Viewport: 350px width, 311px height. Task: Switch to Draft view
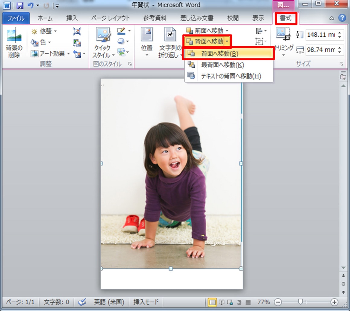coord(248,303)
